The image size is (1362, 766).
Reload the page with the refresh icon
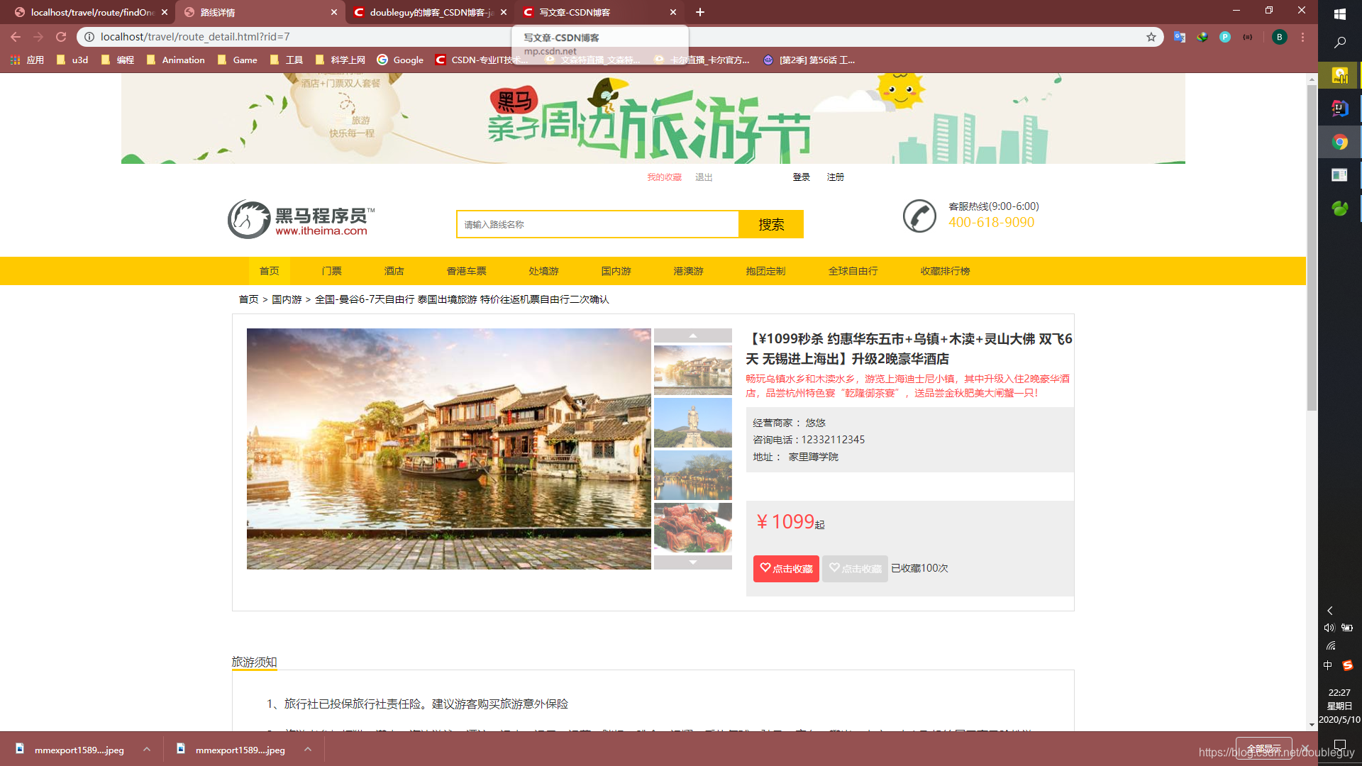coord(61,37)
